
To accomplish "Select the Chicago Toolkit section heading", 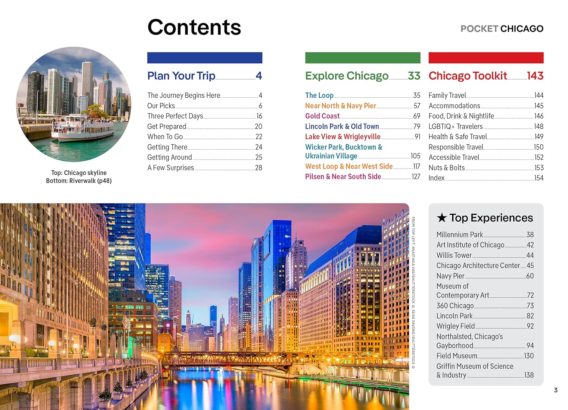I will click(x=468, y=76).
